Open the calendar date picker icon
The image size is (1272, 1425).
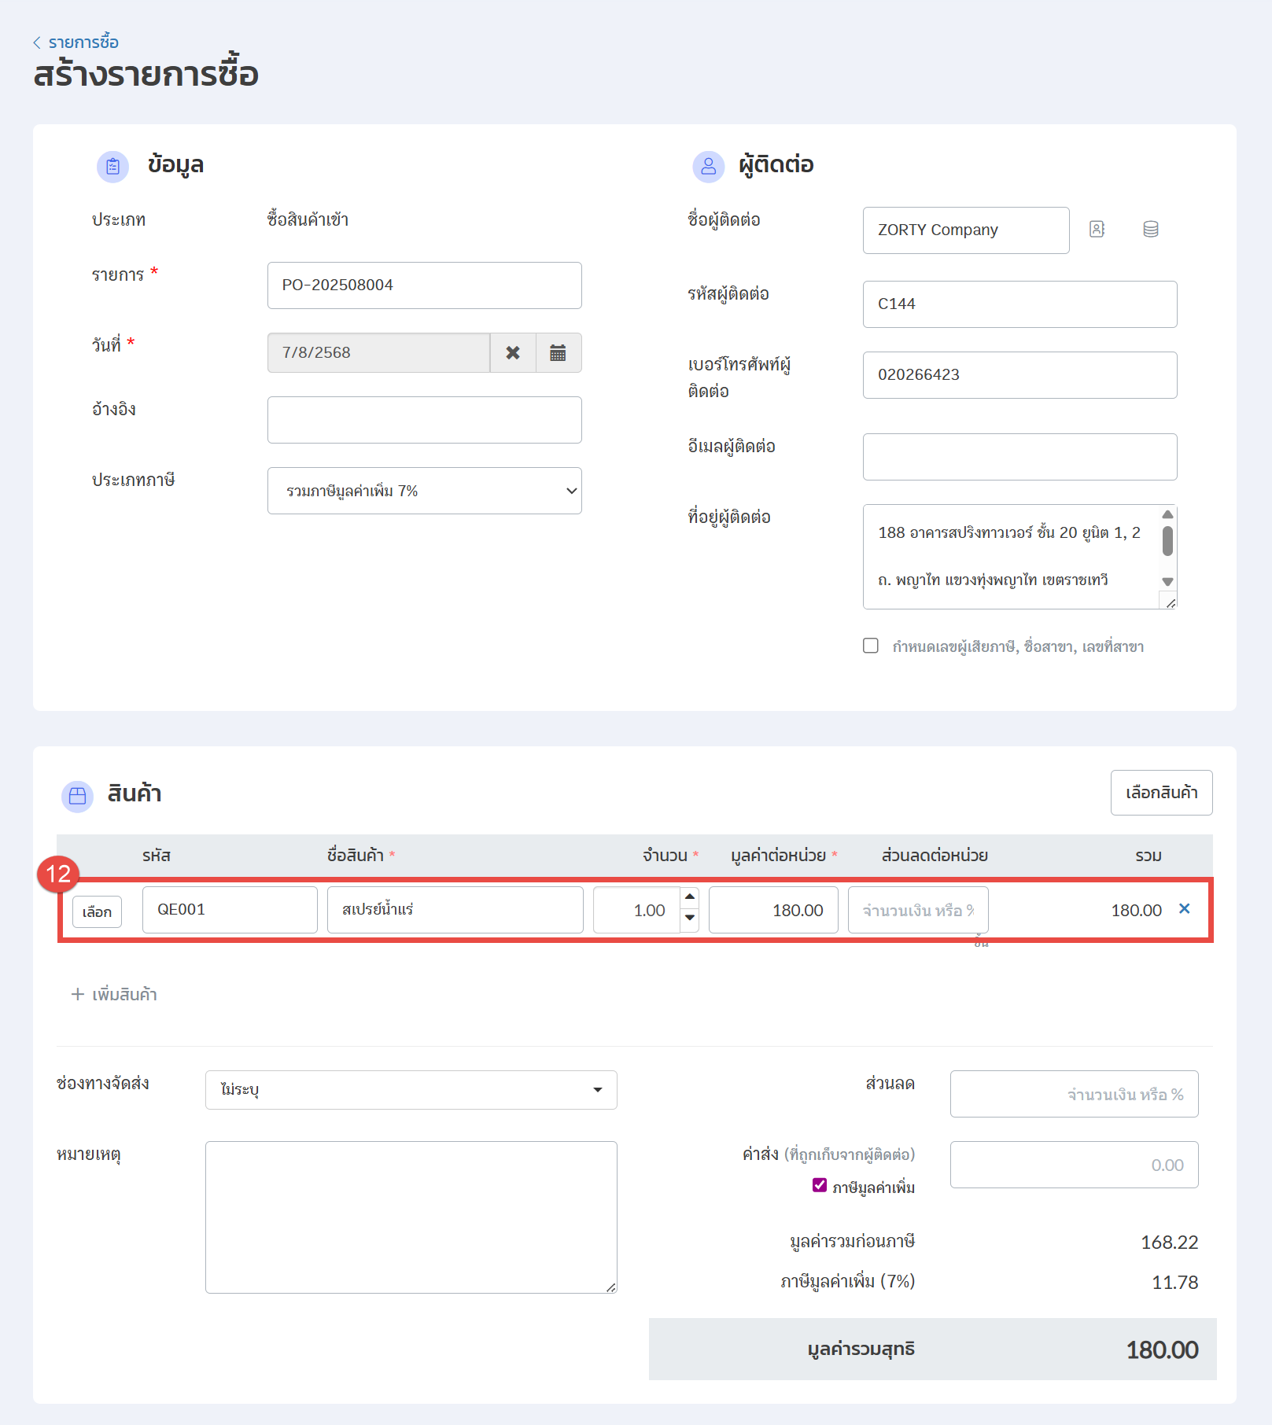(558, 353)
